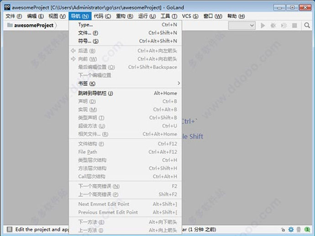Screen dimensions: 315x236
Task: Click the 声明 (D) menu entry
Action: point(126,102)
